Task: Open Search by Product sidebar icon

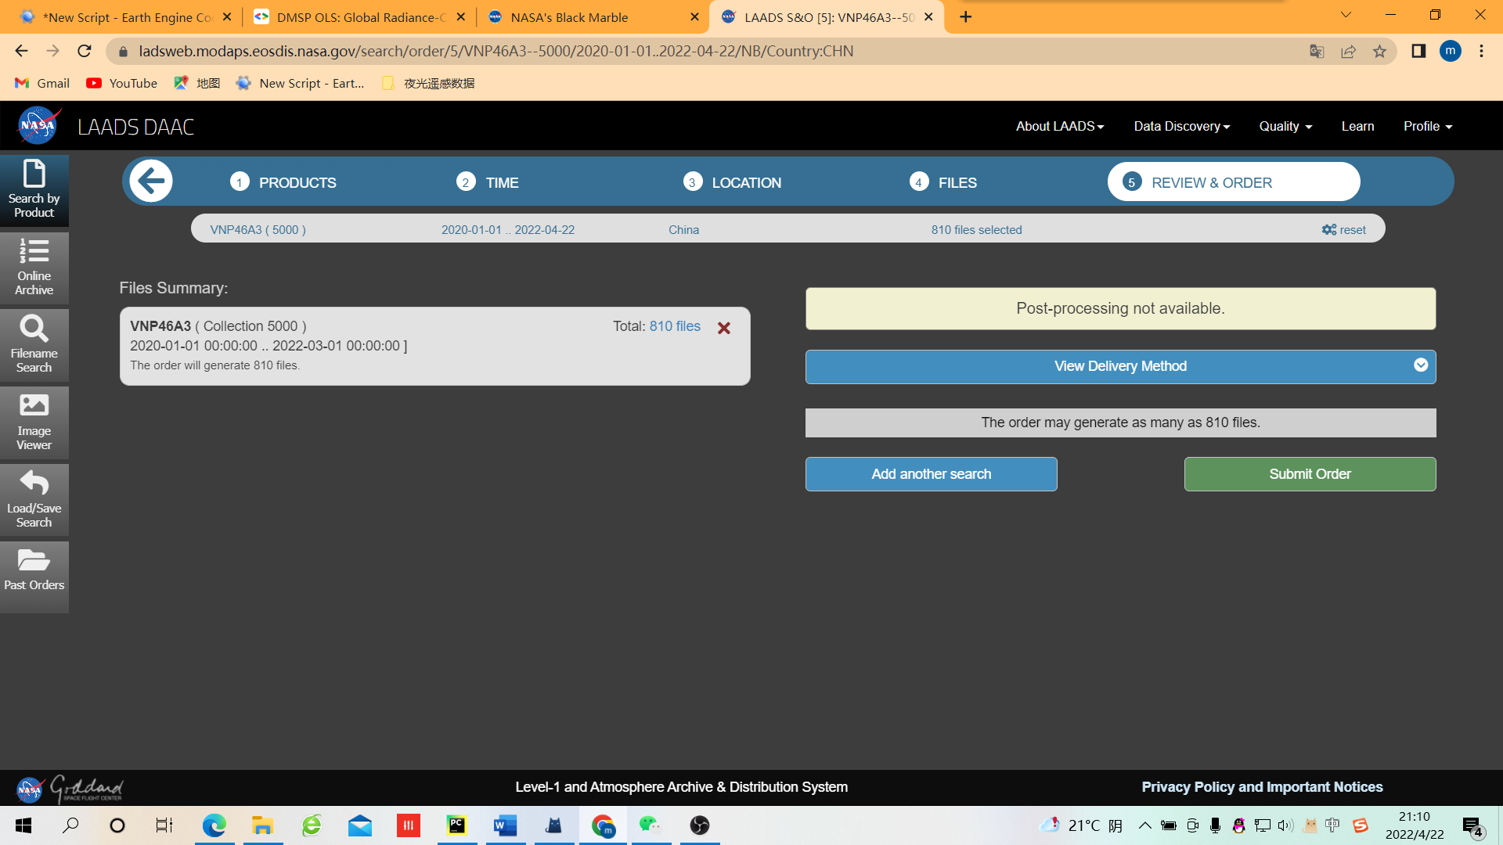Action: pyautogui.click(x=34, y=189)
